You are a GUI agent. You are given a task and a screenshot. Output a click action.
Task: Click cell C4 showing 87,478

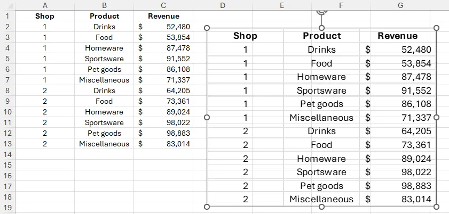pos(163,48)
